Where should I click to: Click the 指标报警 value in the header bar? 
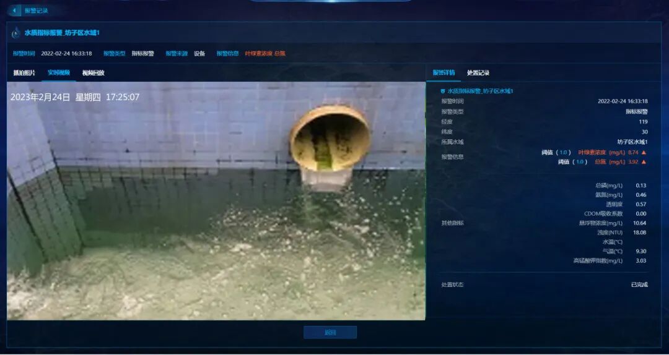[x=143, y=54]
